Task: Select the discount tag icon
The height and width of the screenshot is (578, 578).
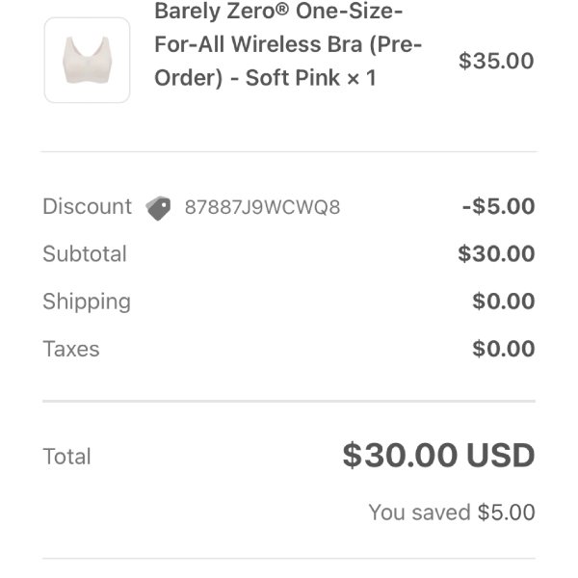Action: click(158, 208)
